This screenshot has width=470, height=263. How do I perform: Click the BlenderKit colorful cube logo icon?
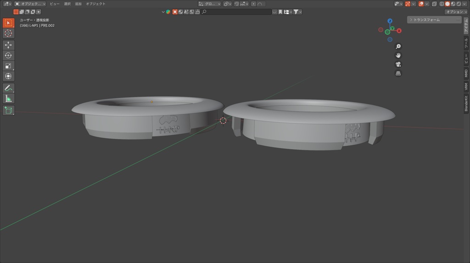(x=168, y=12)
